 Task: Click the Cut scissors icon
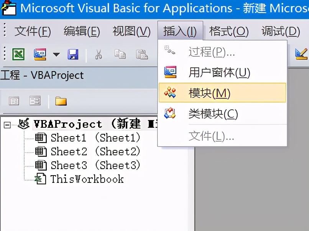[99, 54]
